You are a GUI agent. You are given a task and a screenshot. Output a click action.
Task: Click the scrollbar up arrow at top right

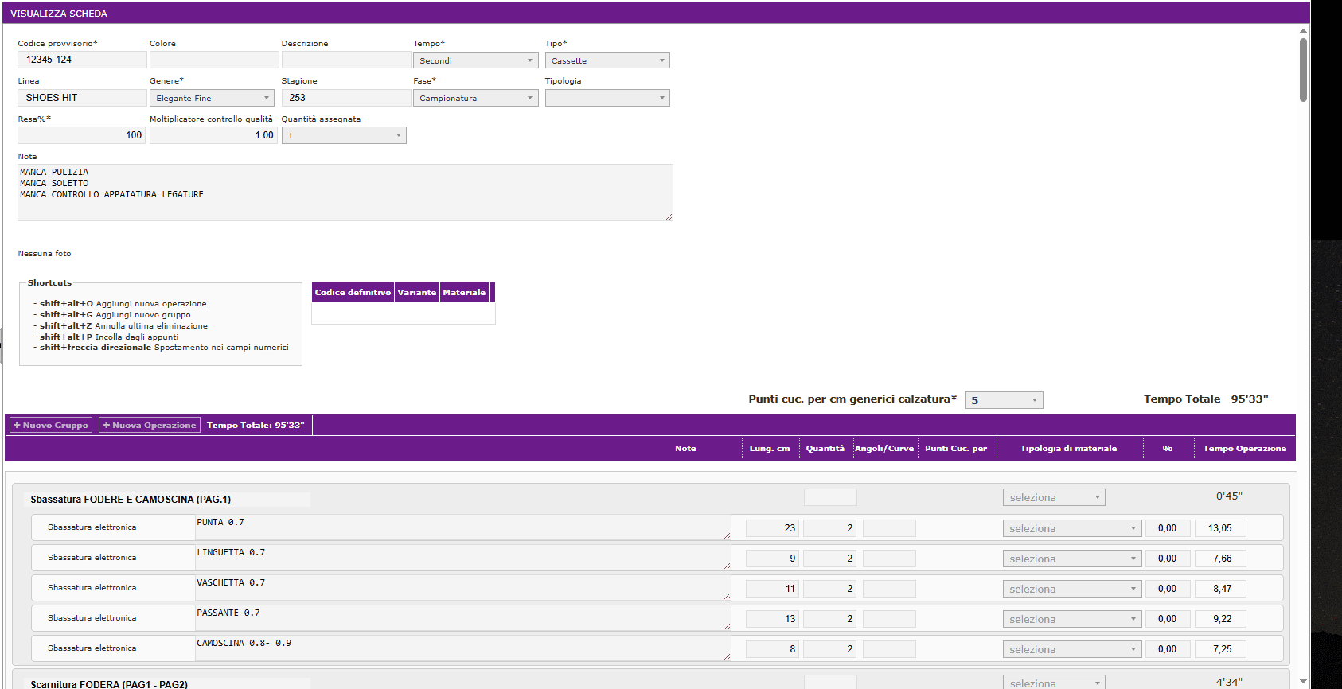point(1303,30)
